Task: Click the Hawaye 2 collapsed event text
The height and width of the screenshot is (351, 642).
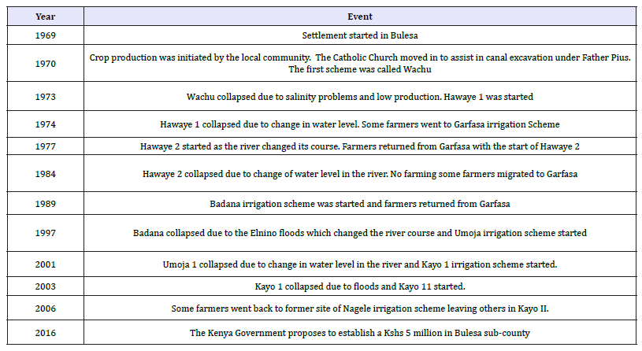Action: 360,172
